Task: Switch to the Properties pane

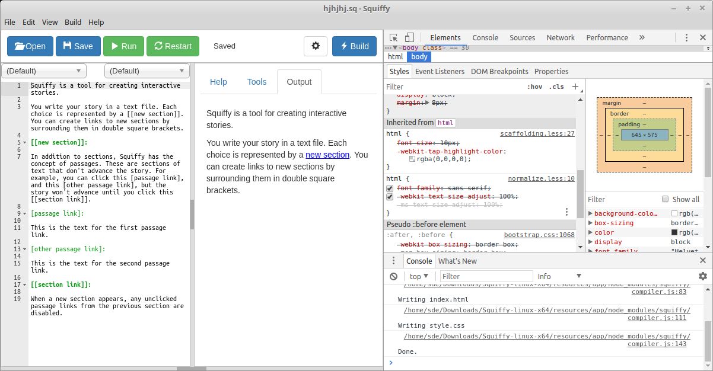Action: [x=551, y=71]
